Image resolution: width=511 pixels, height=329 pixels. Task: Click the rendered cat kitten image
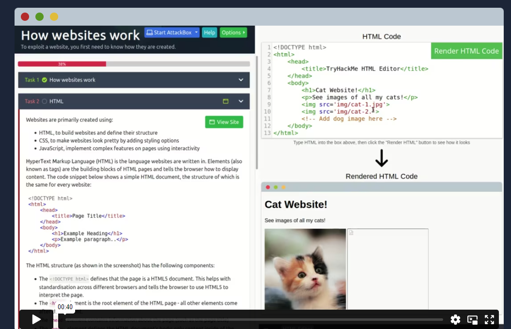coord(305,269)
